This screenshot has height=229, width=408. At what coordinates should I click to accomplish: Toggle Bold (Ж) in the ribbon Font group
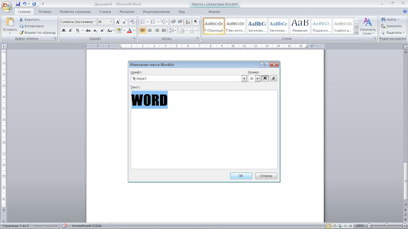point(64,31)
